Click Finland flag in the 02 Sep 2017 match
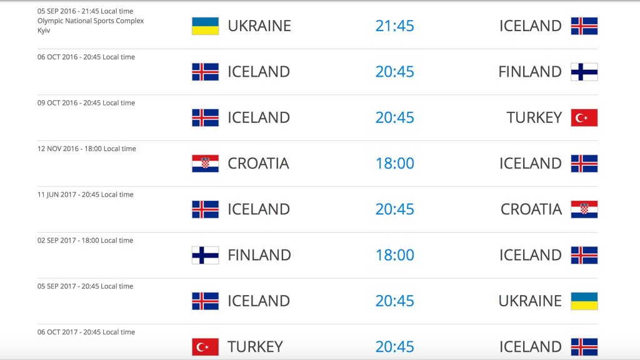 (205, 255)
